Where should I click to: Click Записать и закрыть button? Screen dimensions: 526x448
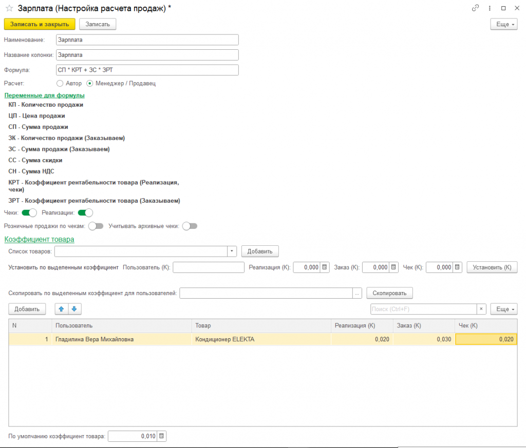point(40,24)
